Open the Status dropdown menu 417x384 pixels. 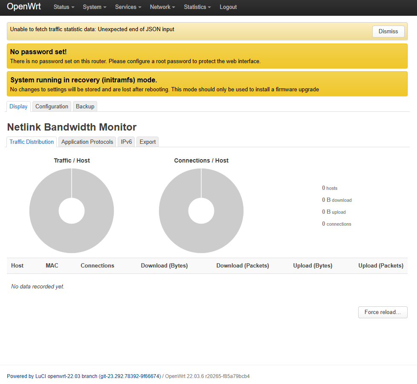(x=64, y=7)
